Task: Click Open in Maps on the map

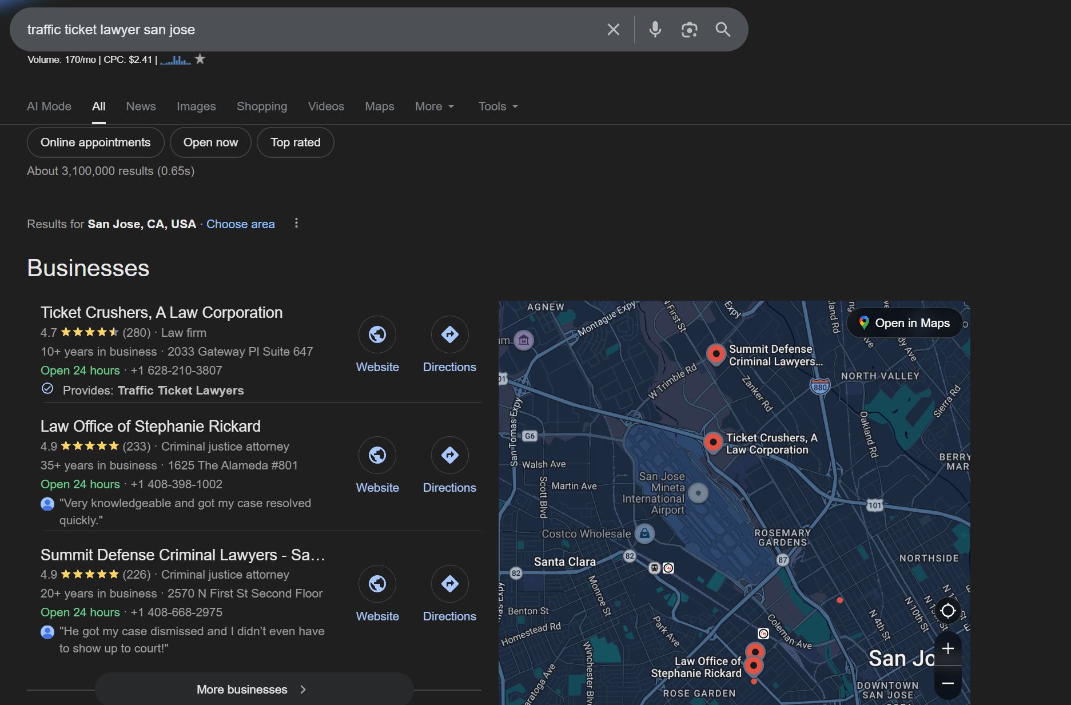Action: point(904,322)
